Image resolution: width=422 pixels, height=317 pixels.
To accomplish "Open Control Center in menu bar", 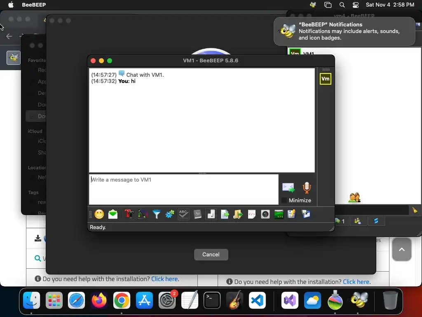I will [356, 5].
